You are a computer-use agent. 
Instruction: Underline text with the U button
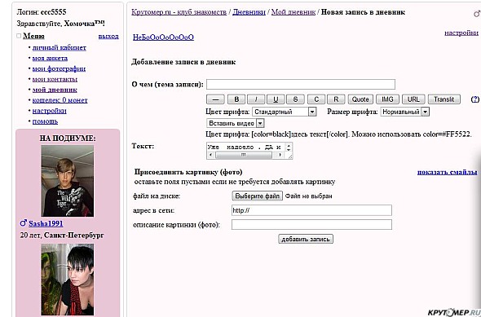(276, 99)
